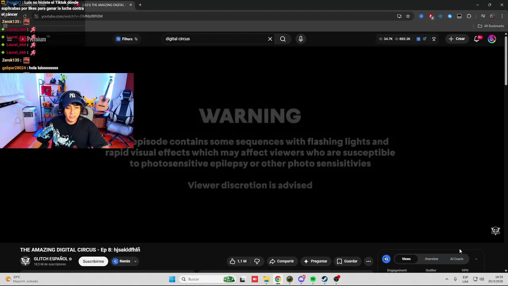Open the File Explorer taskbar icon

coord(266,279)
